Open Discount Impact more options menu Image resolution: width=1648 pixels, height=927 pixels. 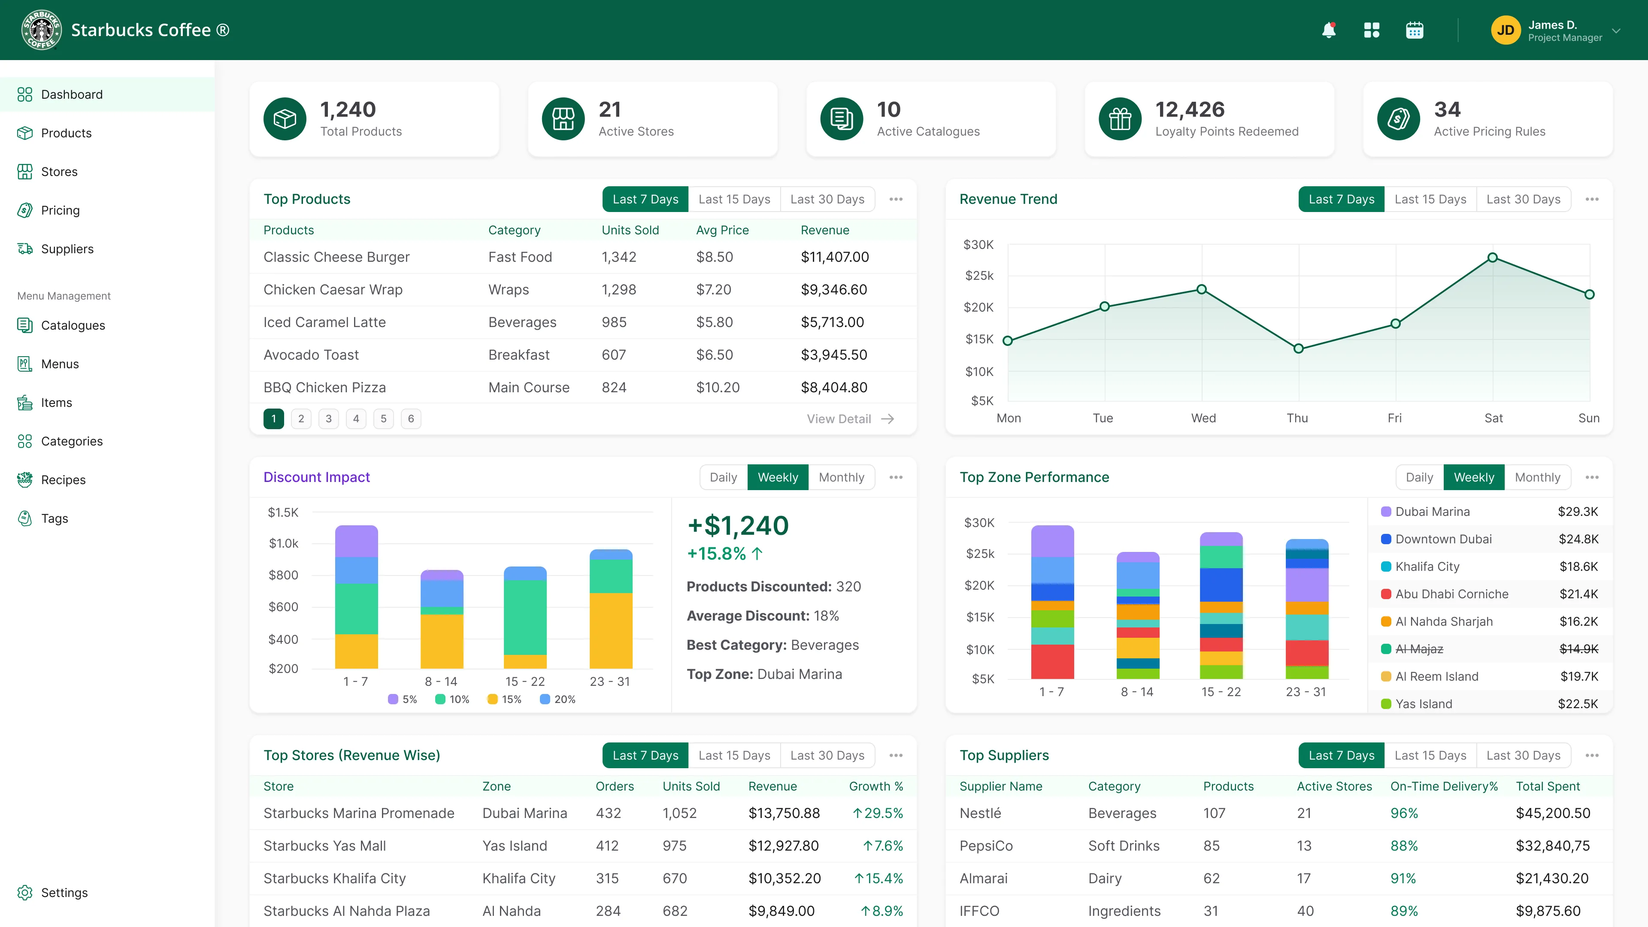click(x=896, y=477)
